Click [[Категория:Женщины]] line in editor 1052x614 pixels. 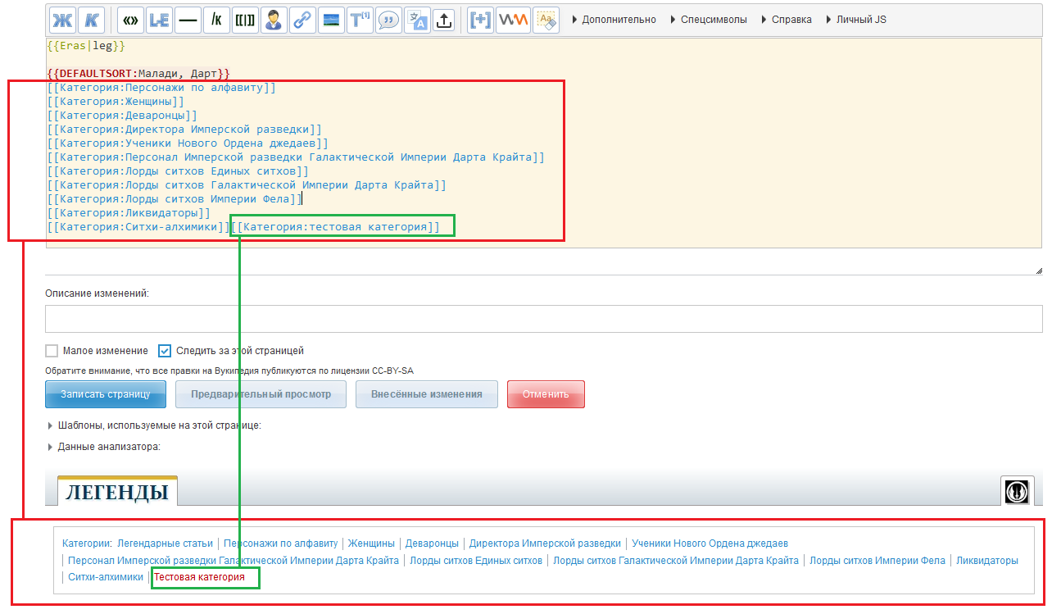coord(116,102)
